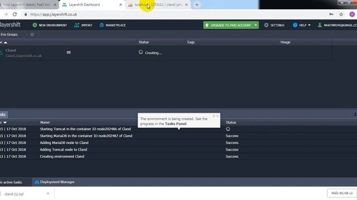Click the Usage column header

(x=285, y=42)
